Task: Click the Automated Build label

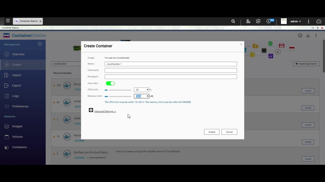Action: [97, 158]
